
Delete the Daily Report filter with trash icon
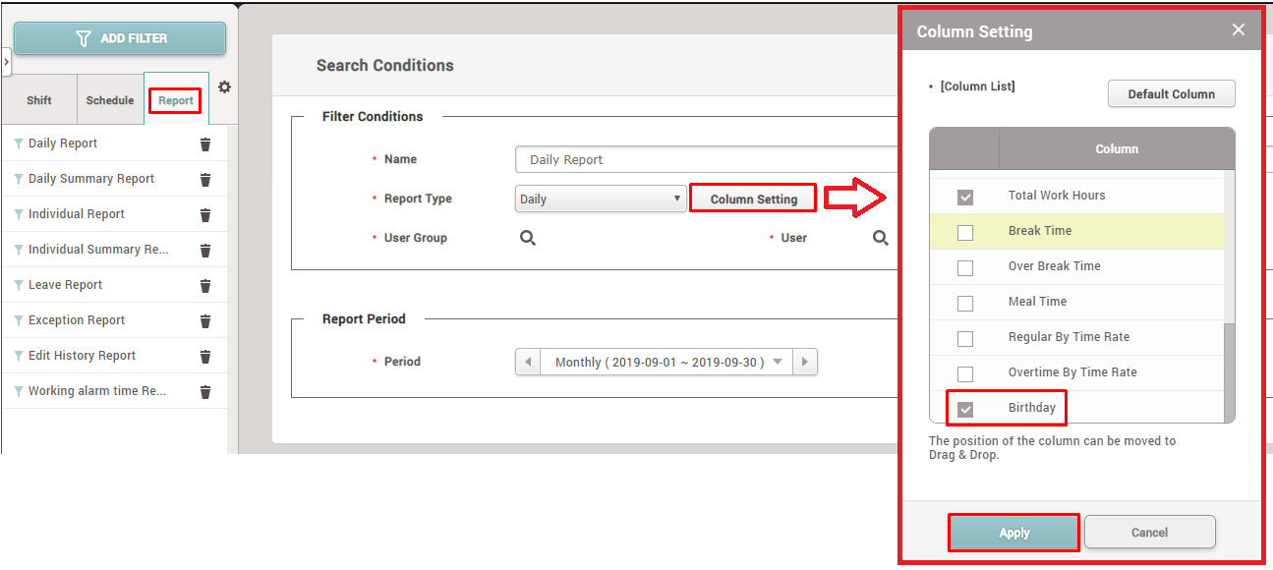coord(205,144)
